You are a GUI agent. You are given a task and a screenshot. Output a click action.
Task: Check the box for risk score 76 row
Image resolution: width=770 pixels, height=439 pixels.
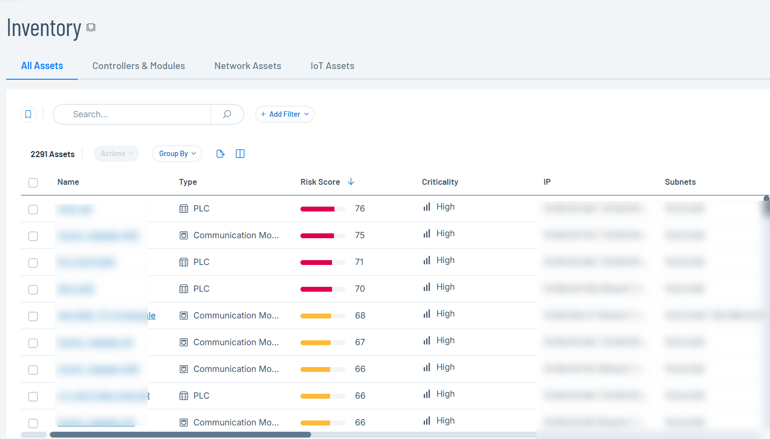coord(33,210)
